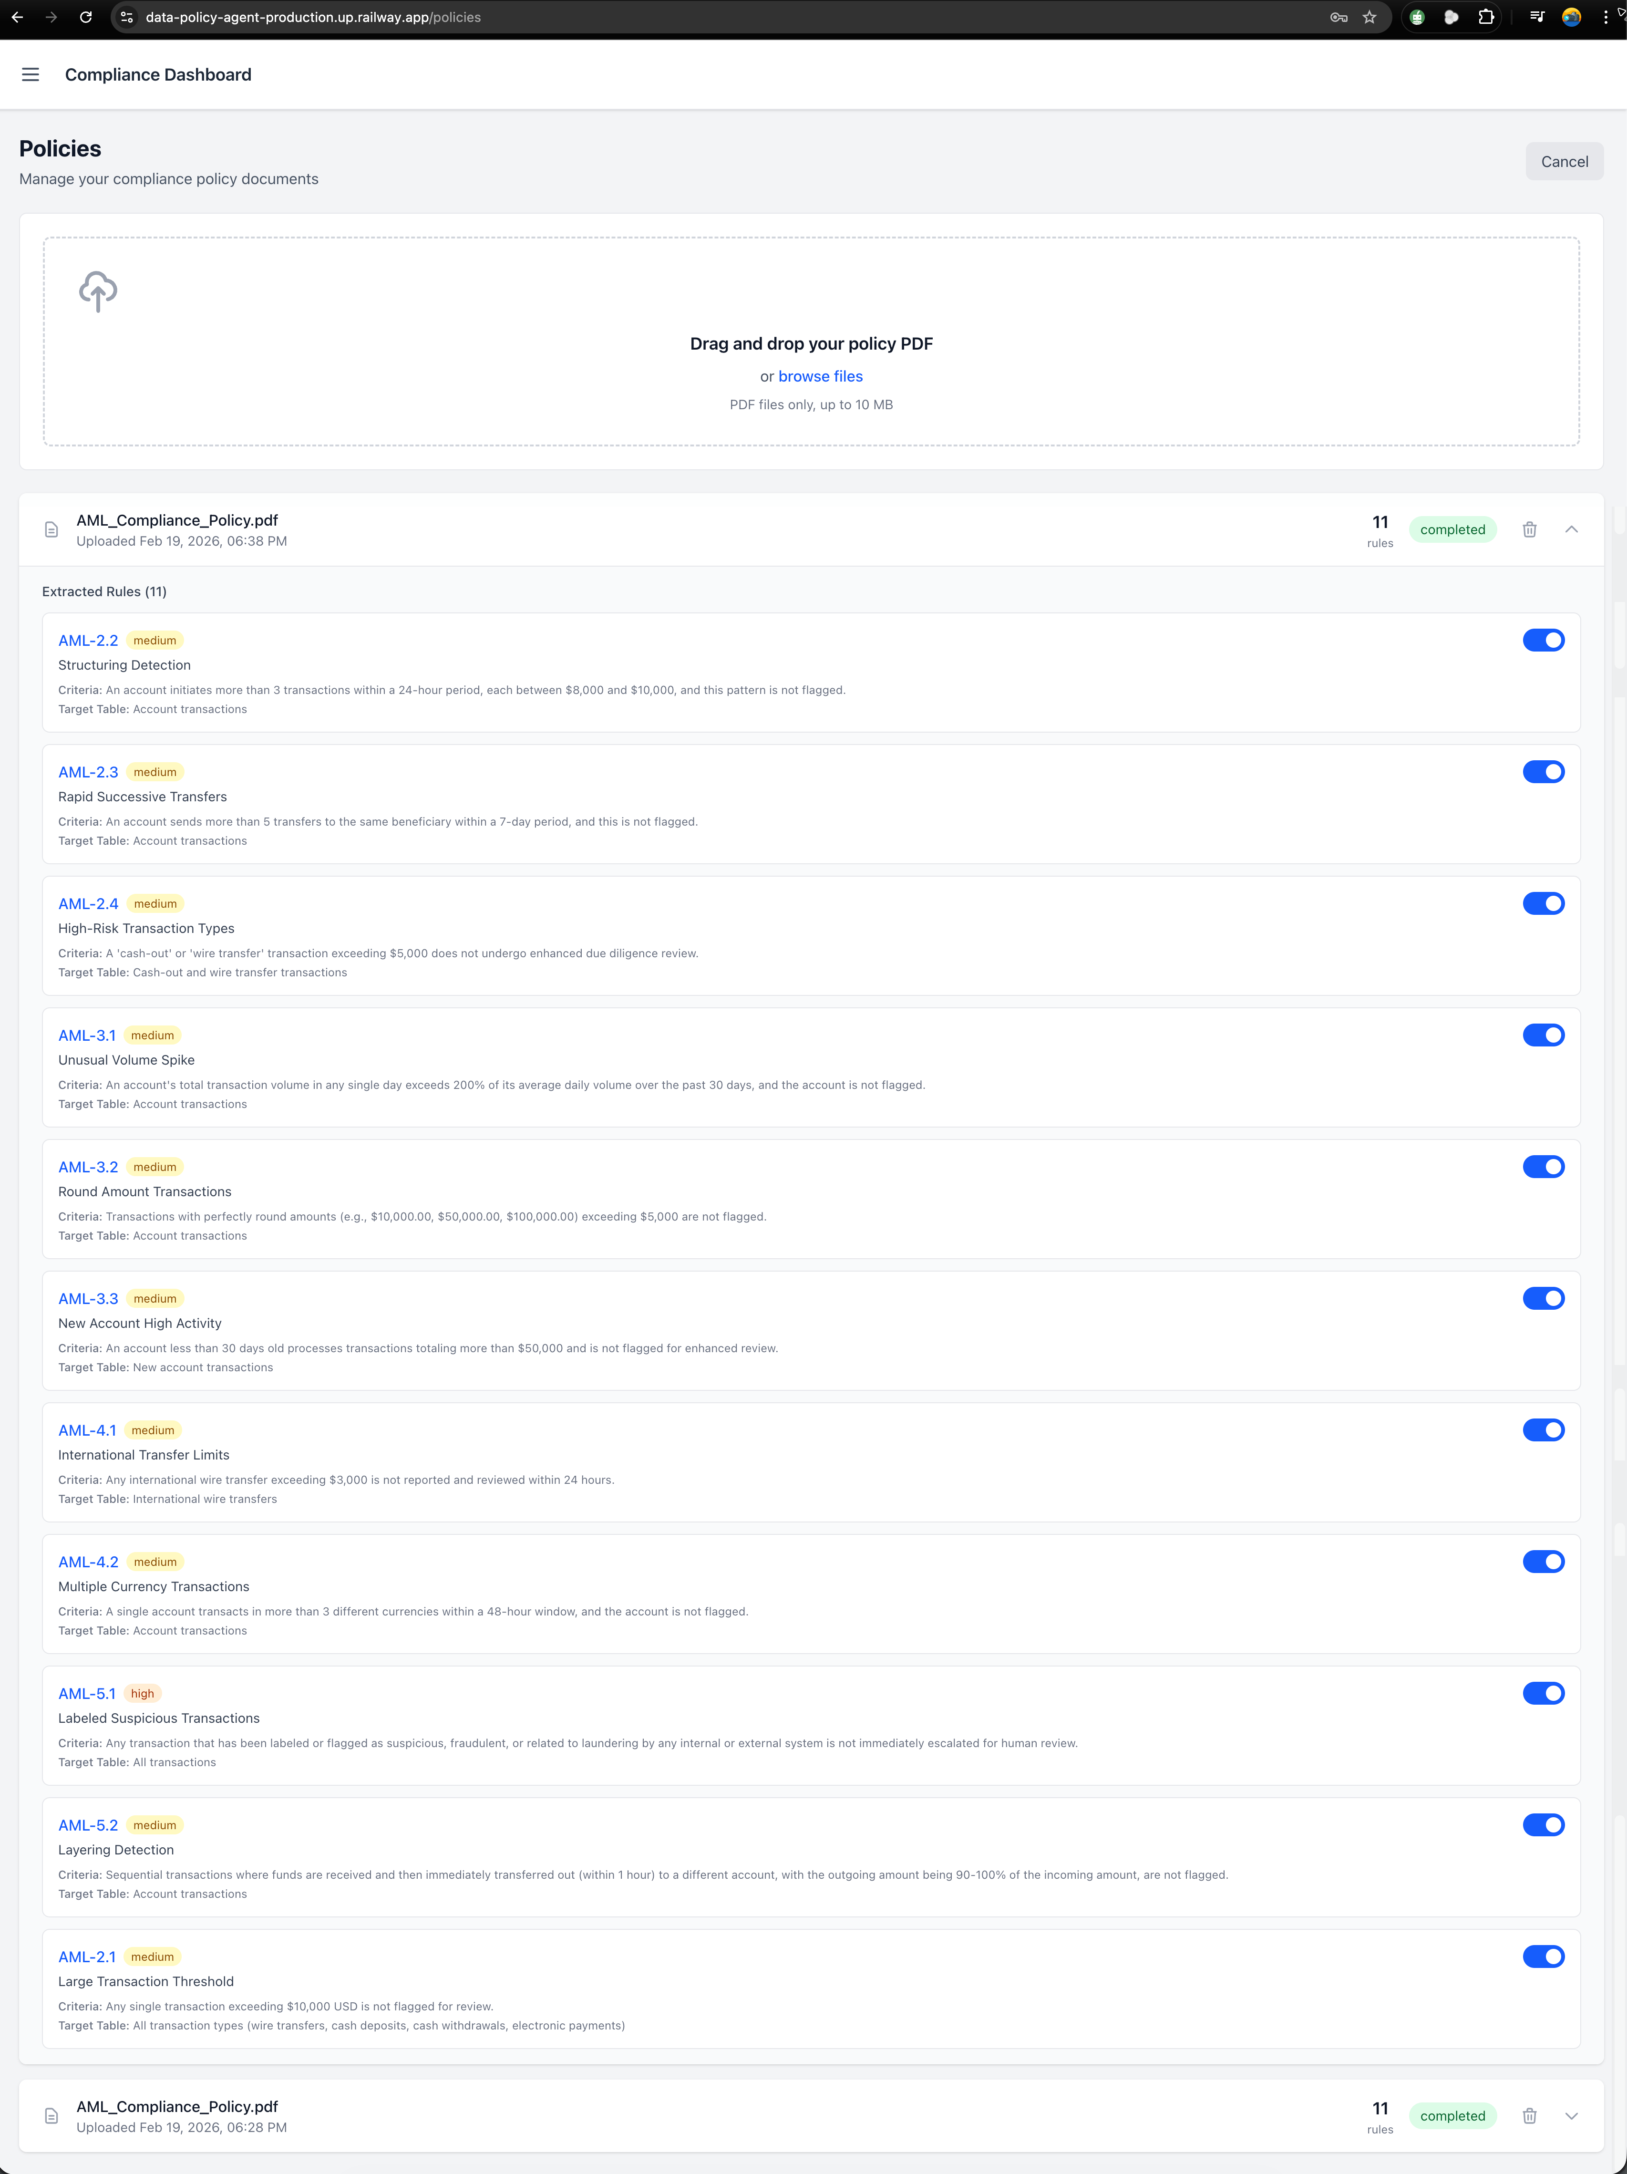Screen dimensions: 1627x2174
Task: Toggle the AML-2.3 Rapid Successive Transfers rule
Action: tap(1544, 773)
